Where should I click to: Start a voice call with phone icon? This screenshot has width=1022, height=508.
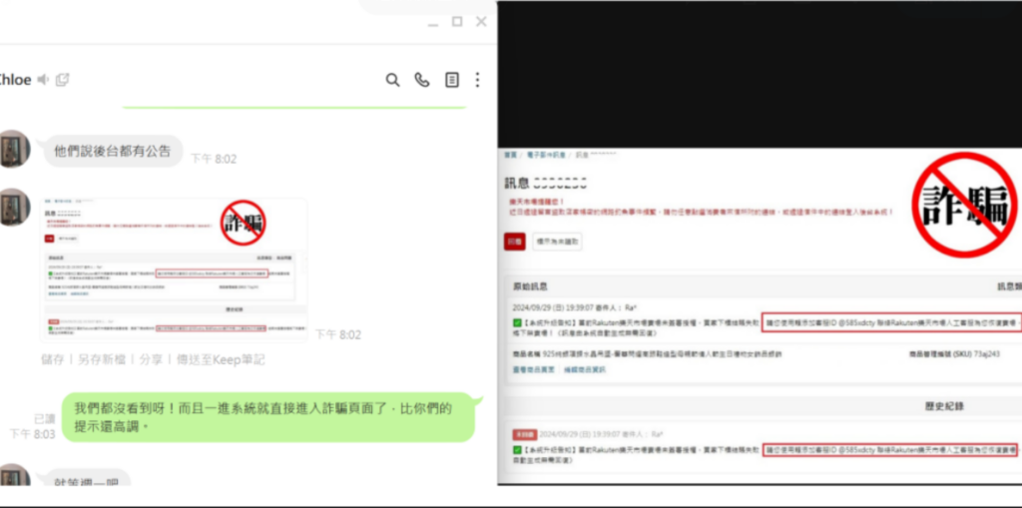point(422,80)
